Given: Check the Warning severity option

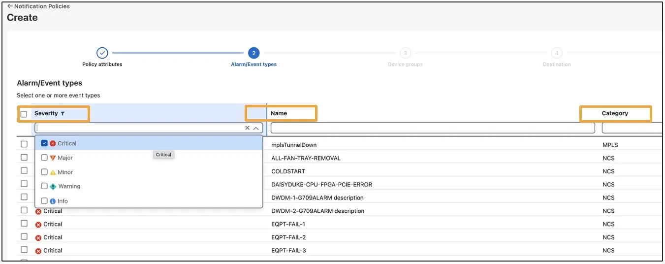Looking at the screenshot, I should [x=44, y=186].
